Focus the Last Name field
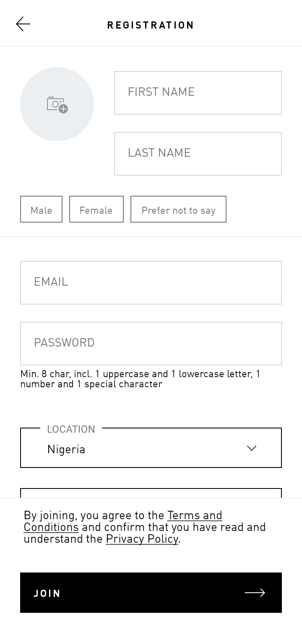The height and width of the screenshot is (633, 302). [198, 154]
